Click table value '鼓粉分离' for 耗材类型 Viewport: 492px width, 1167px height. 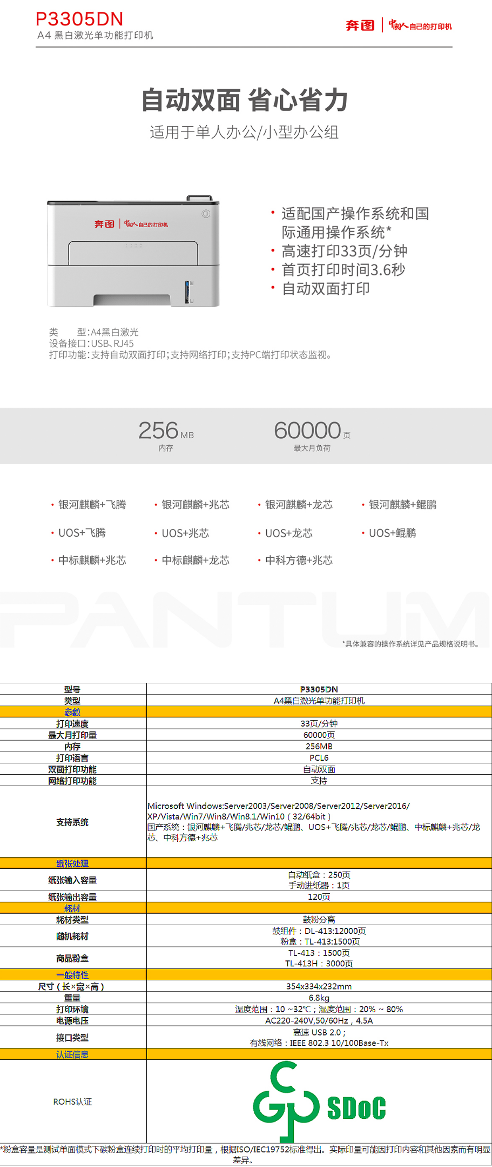coord(319,920)
